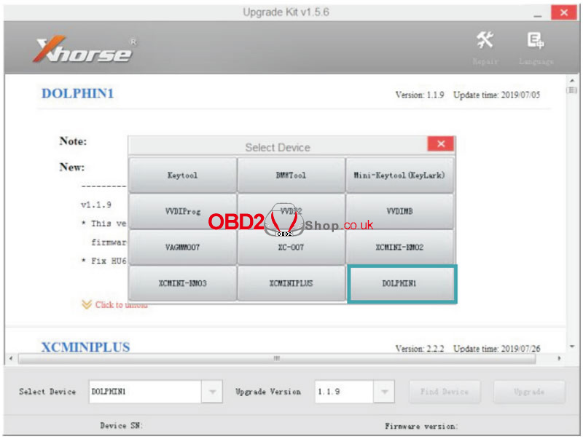Click the 'Firmware version:' label
Screen dimensions: 583x439
pyautogui.click(x=421, y=427)
